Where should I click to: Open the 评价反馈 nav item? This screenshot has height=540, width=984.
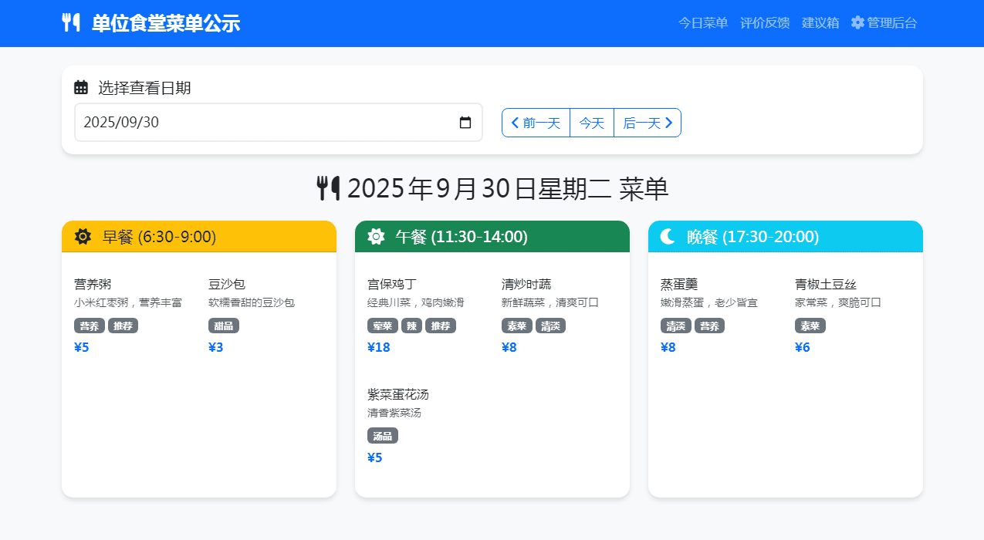(765, 22)
